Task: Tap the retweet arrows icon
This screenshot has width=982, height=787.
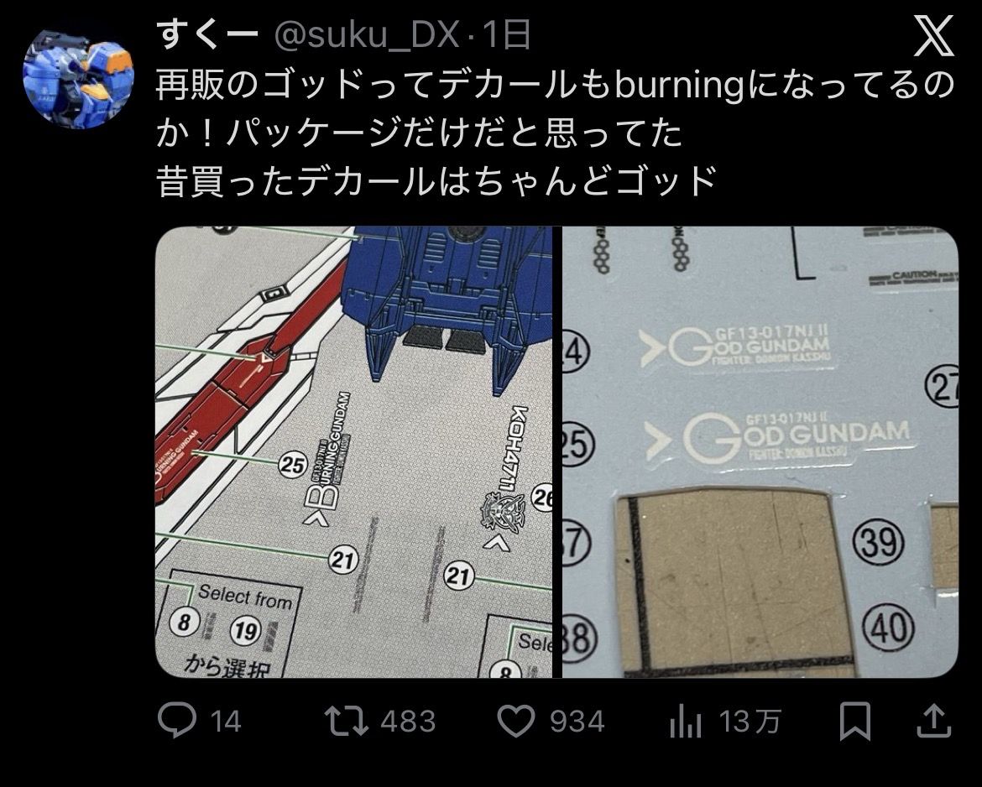Action: (347, 721)
